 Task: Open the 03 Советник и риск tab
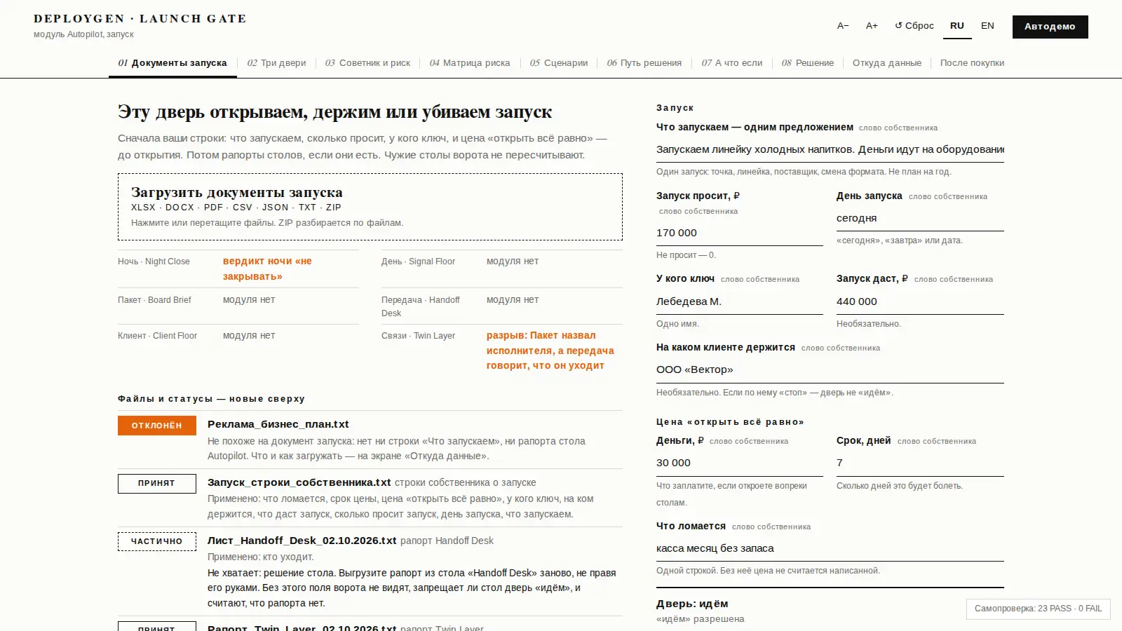coord(367,63)
